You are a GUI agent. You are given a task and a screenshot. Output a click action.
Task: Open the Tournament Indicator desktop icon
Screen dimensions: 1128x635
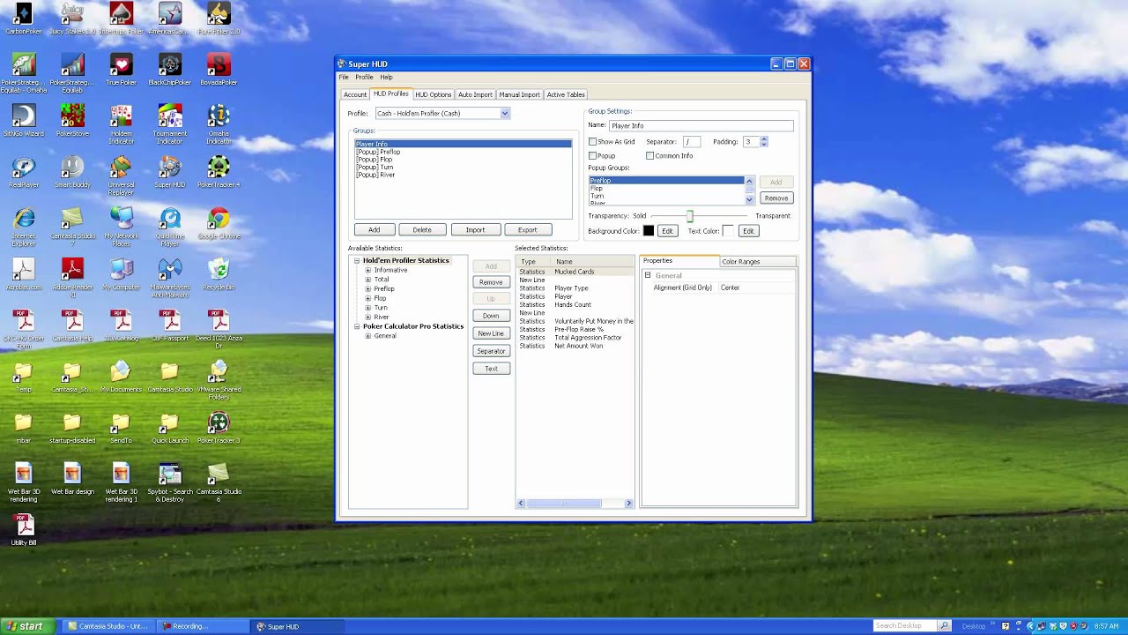tap(170, 124)
